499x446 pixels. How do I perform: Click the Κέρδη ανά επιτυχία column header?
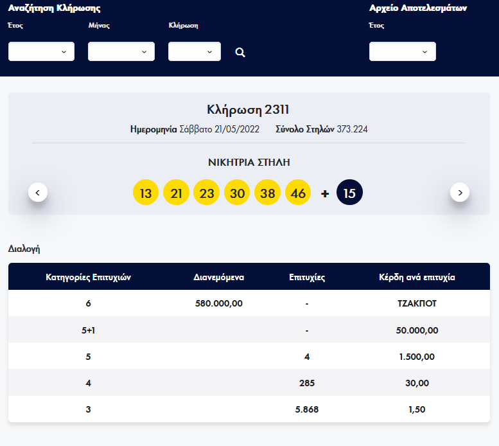[x=417, y=278]
